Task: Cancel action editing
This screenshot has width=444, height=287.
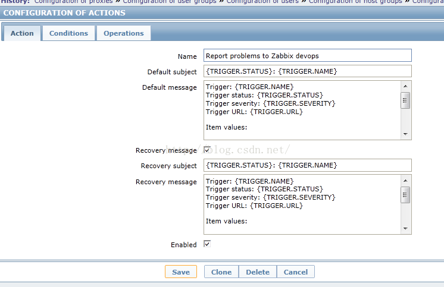Action: pos(296,272)
